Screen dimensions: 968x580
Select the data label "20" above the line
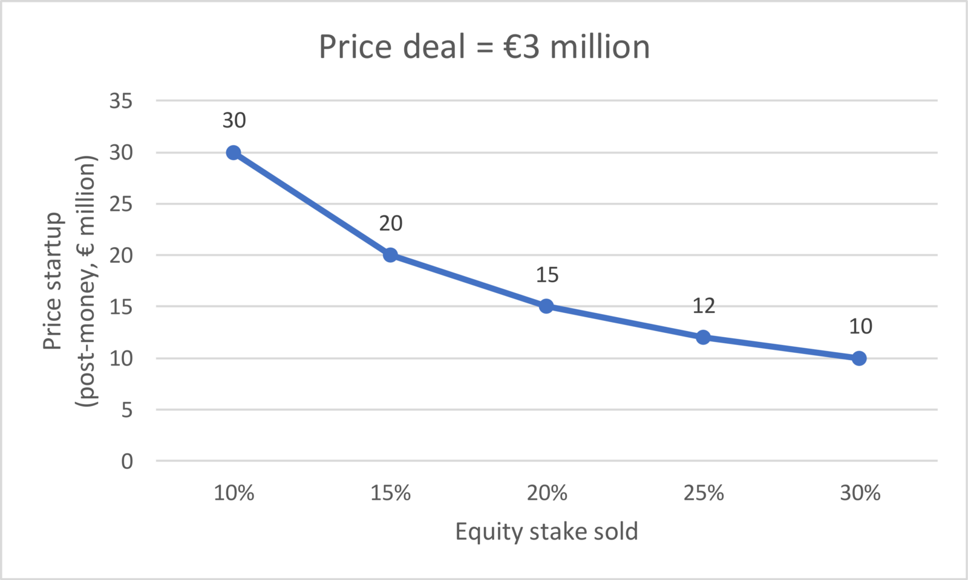(x=391, y=224)
